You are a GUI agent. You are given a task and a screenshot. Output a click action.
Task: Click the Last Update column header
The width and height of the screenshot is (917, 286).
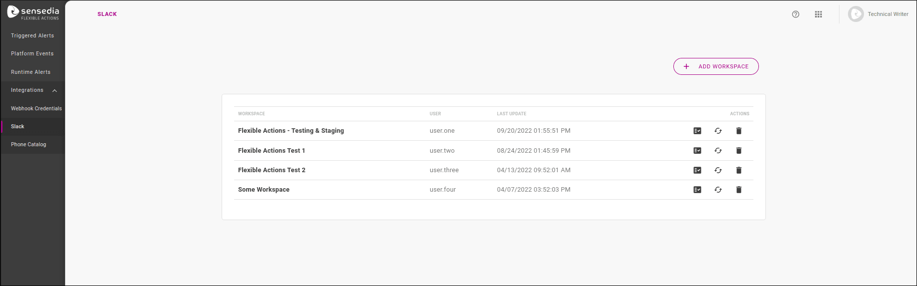pos(511,114)
